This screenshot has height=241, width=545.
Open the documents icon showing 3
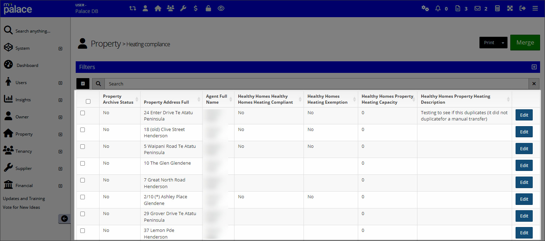457,8
